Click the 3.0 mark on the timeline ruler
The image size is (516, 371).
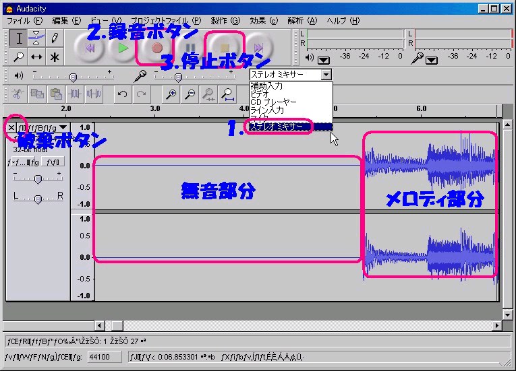coord(155,108)
